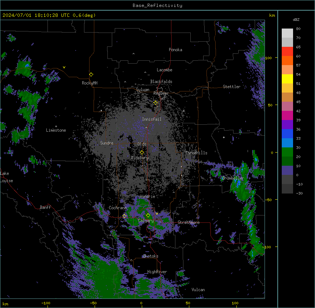Click the Ponoka city label

pos(175,50)
